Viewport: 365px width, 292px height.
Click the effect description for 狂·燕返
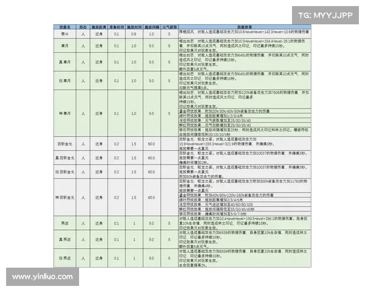pos(245,258)
